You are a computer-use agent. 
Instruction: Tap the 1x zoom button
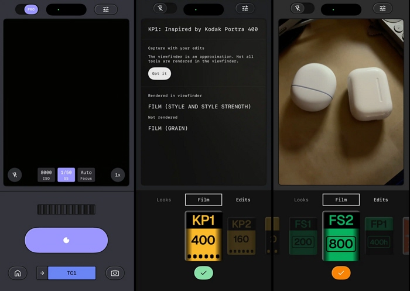[x=118, y=175]
